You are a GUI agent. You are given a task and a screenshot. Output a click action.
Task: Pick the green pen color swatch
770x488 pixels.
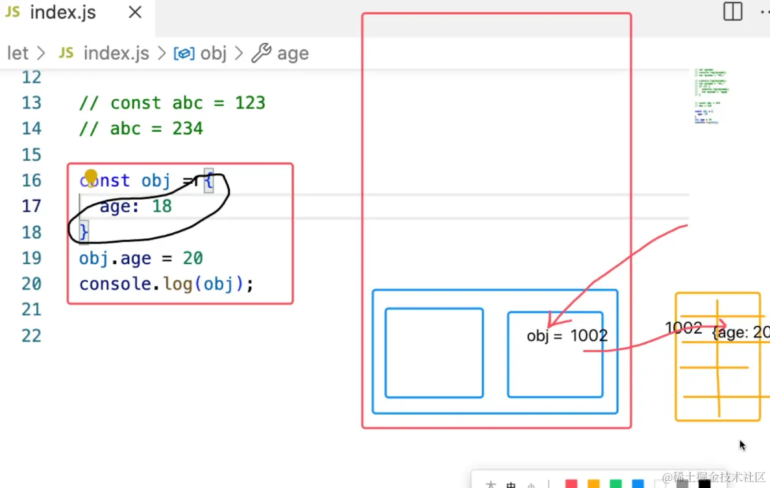pyautogui.click(x=615, y=483)
